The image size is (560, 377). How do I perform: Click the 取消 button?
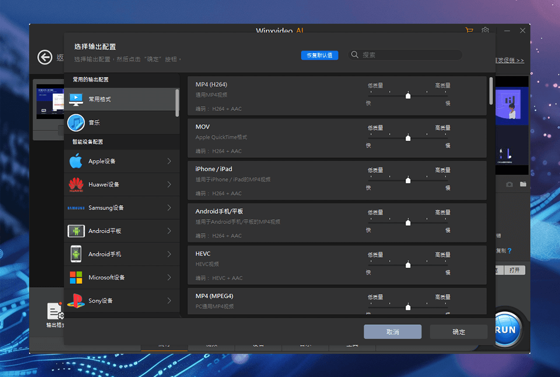click(x=393, y=332)
